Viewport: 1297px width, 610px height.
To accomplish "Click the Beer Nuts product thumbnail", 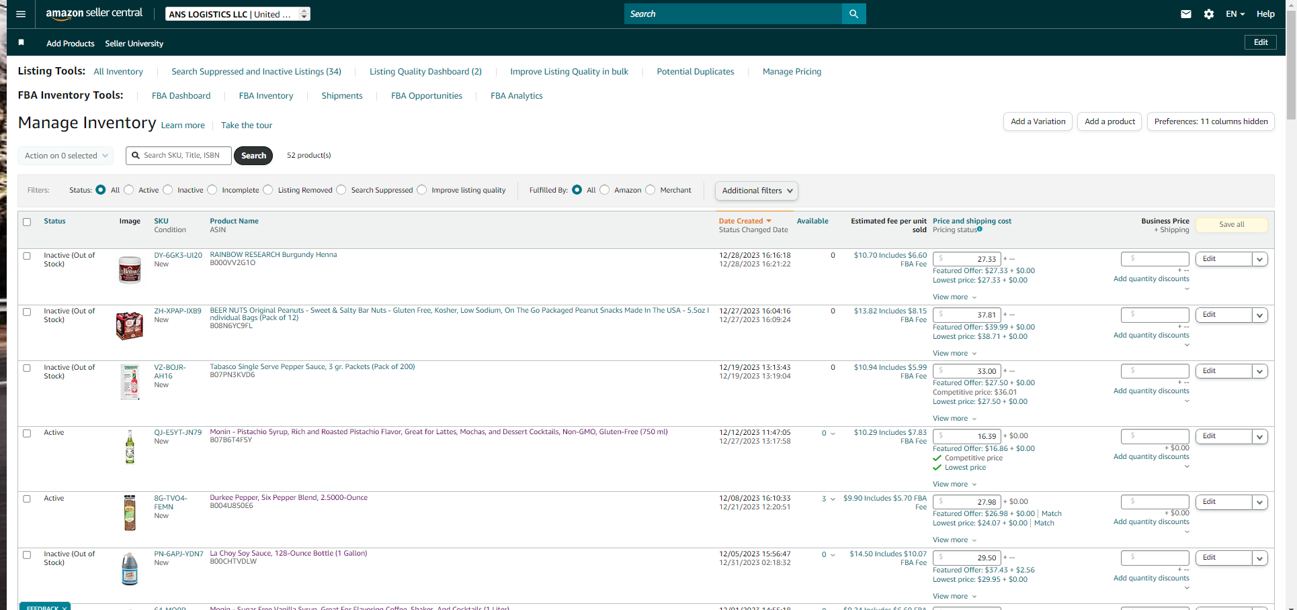I will click(130, 325).
